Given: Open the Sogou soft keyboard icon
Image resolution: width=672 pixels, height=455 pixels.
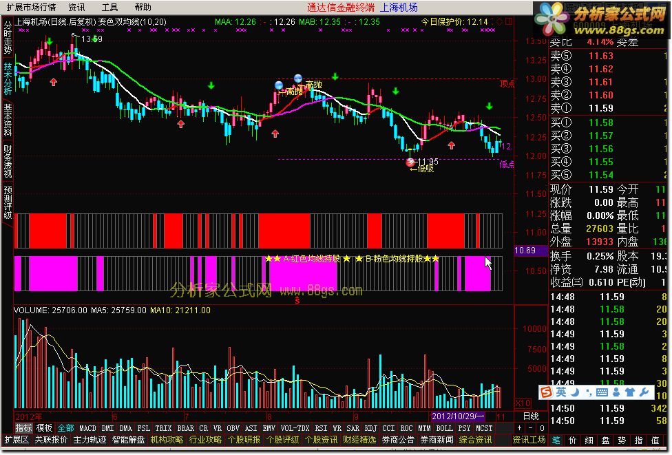Looking at the screenshot, I should click(601, 392).
